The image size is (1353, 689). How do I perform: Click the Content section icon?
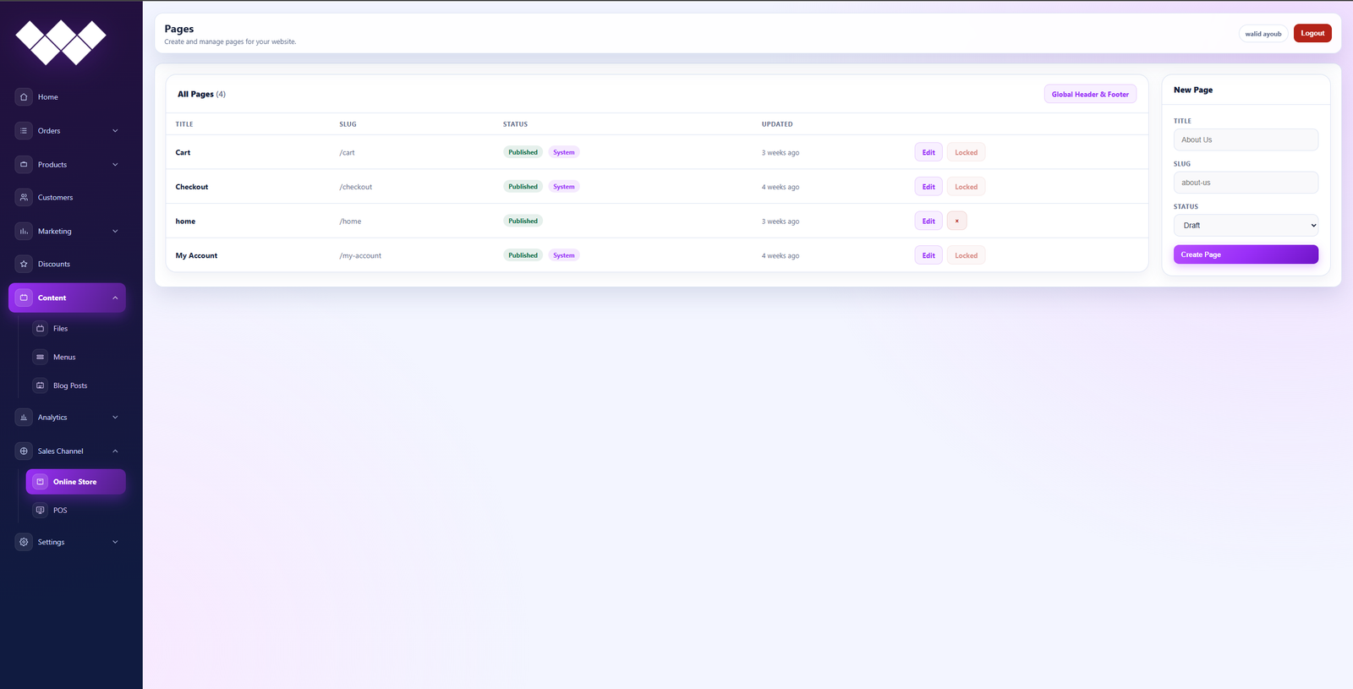[24, 298]
